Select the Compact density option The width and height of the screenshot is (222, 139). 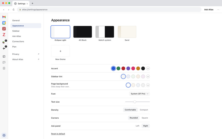point(144,110)
